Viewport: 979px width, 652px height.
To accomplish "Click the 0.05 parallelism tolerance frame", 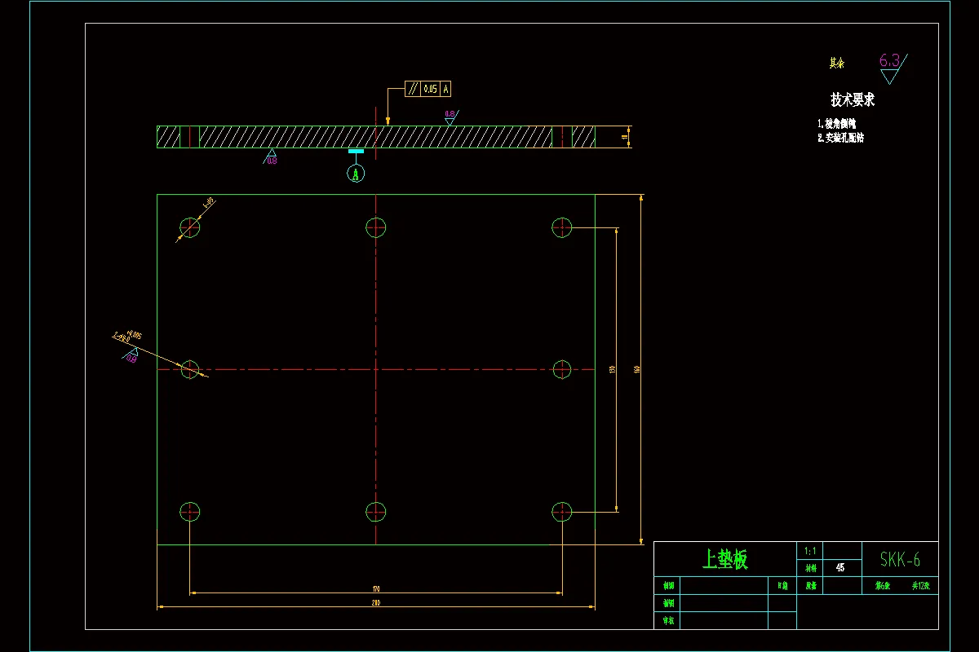I will click(429, 89).
